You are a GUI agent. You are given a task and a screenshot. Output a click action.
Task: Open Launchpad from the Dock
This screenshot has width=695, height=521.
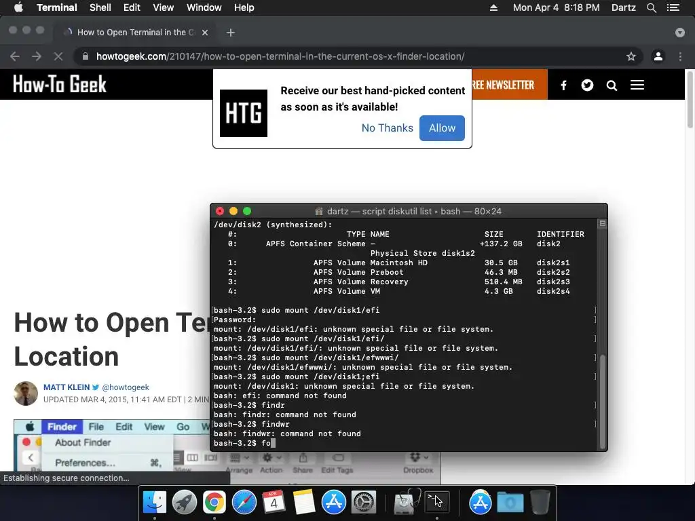185,503
